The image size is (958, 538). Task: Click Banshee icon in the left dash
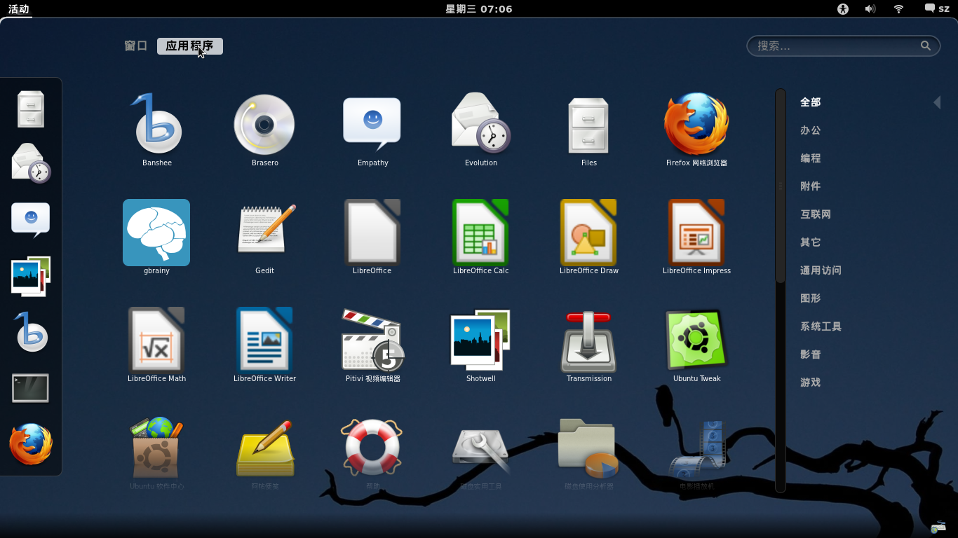pos(31,331)
